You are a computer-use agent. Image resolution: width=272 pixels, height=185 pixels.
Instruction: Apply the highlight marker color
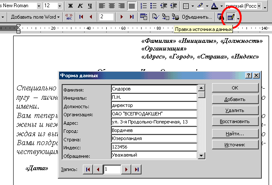(x=200, y=6)
